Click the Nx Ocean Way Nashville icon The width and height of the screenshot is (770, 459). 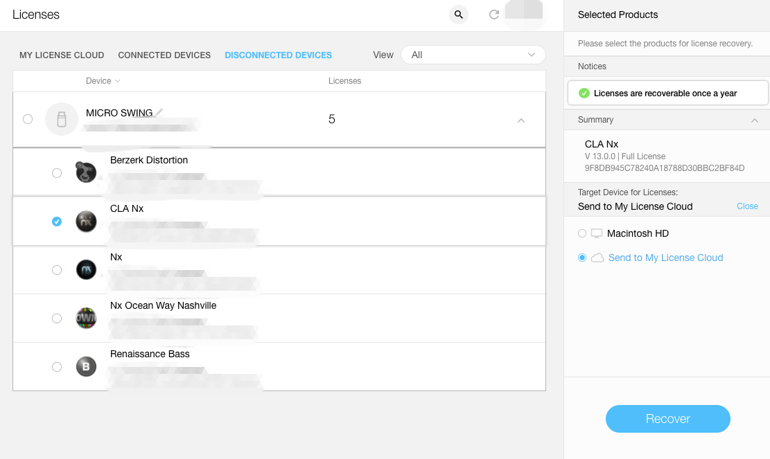(x=86, y=318)
